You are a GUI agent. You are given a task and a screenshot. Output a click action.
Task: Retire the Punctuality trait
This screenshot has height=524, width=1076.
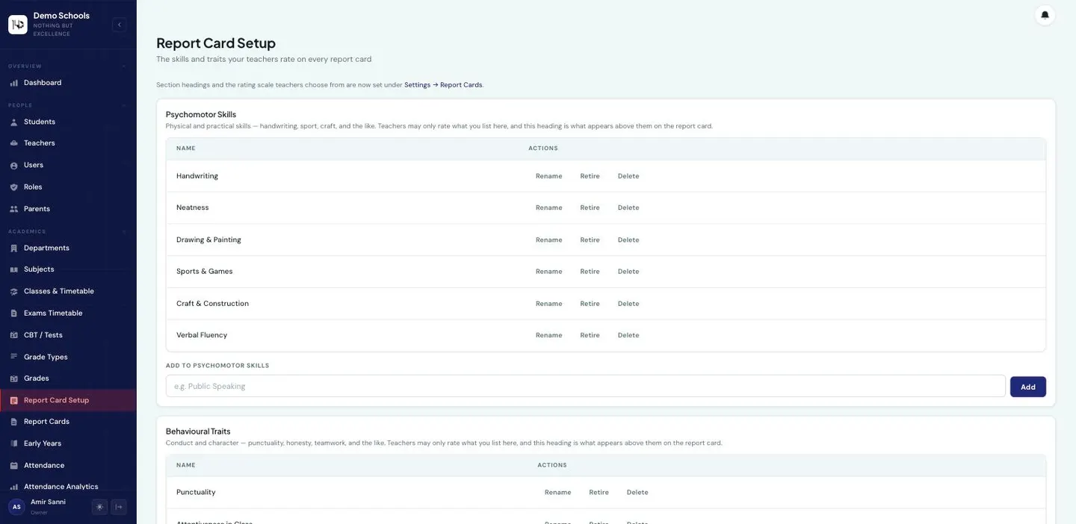tap(599, 493)
